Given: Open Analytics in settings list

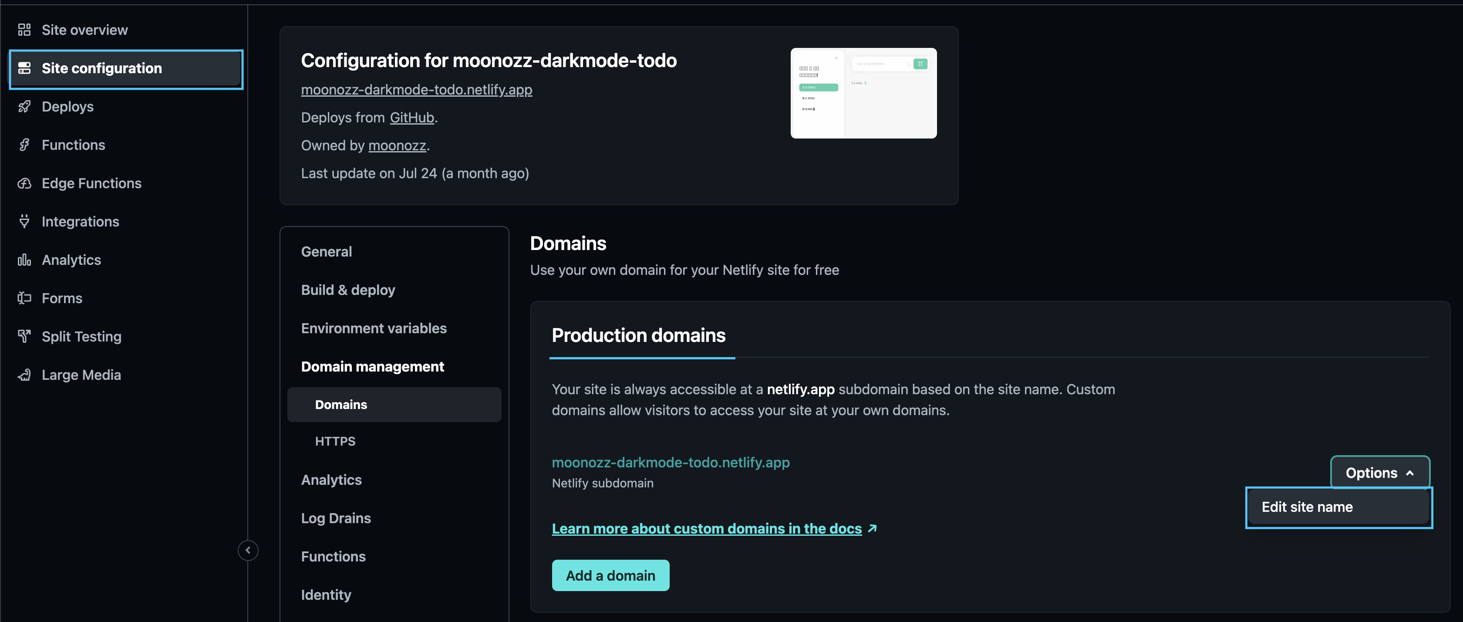Looking at the screenshot, I should [331, 480].
